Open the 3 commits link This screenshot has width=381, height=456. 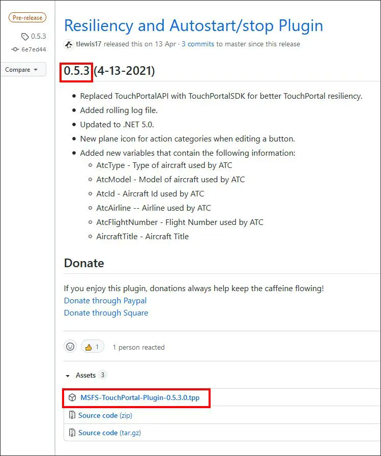coord(198,44)
